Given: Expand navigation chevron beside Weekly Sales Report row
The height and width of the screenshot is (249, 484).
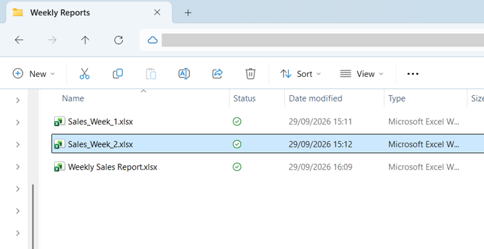Looking at the screenshot, I should coord(18,167).
